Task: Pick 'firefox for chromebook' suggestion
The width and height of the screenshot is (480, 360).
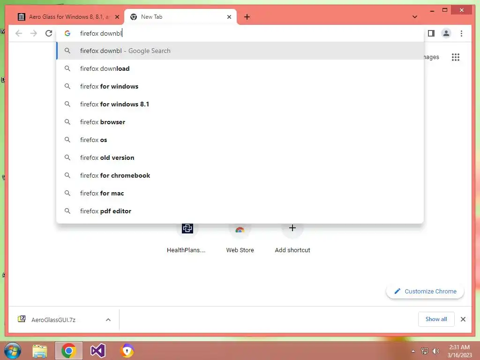Action: pyautogui.click(x=240, y=175)
